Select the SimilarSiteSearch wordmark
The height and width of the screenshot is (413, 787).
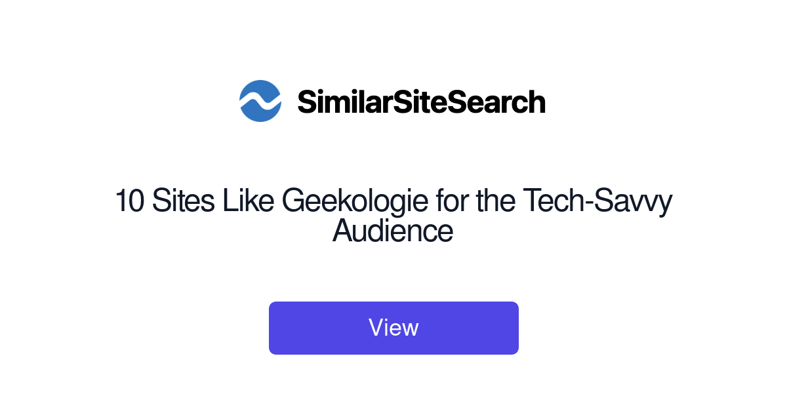pos(421,102)
